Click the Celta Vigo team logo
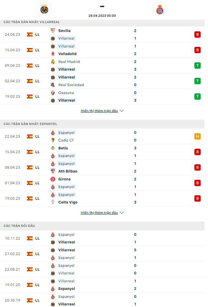 pos(53,202)
